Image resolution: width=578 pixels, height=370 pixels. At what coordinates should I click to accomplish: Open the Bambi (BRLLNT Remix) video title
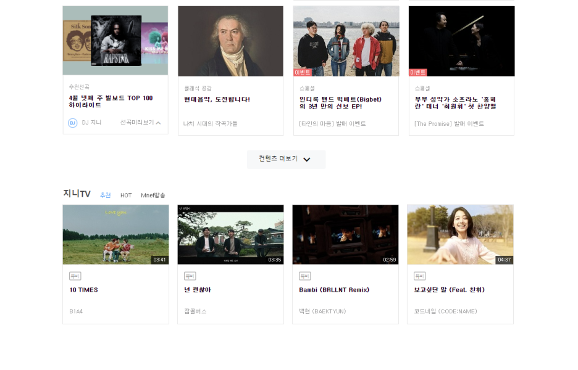[334, 290]
